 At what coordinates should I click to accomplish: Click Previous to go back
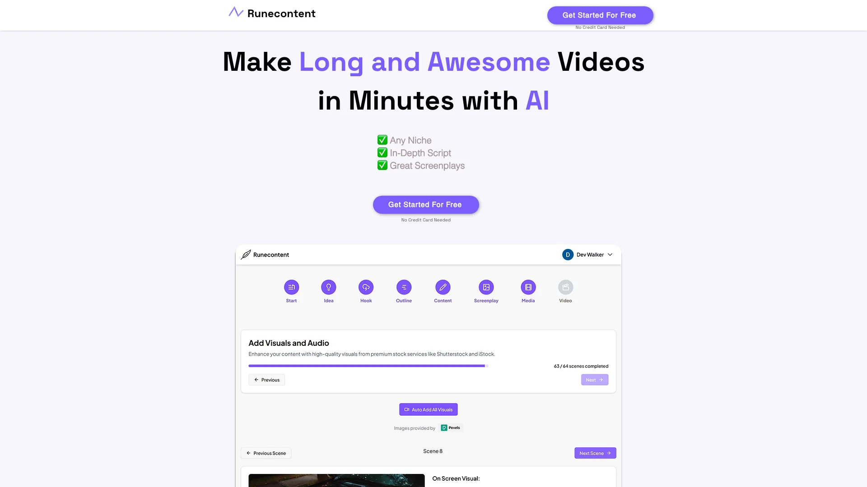tap(266, 379)
